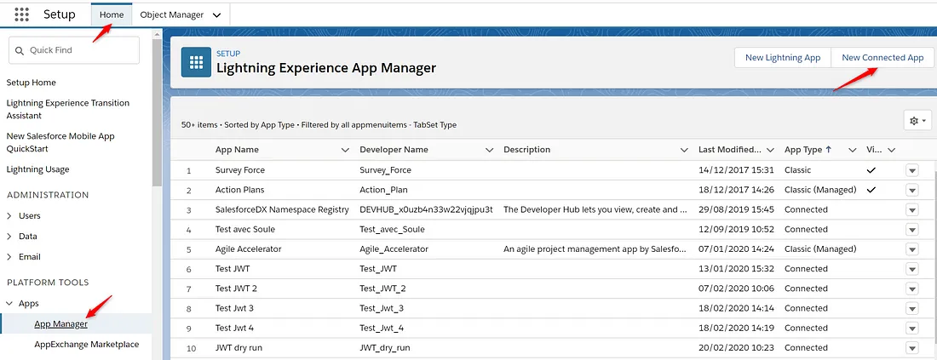Expand the Data section
937x360 pixels.
pyautogui.click(x=9, y=237)
